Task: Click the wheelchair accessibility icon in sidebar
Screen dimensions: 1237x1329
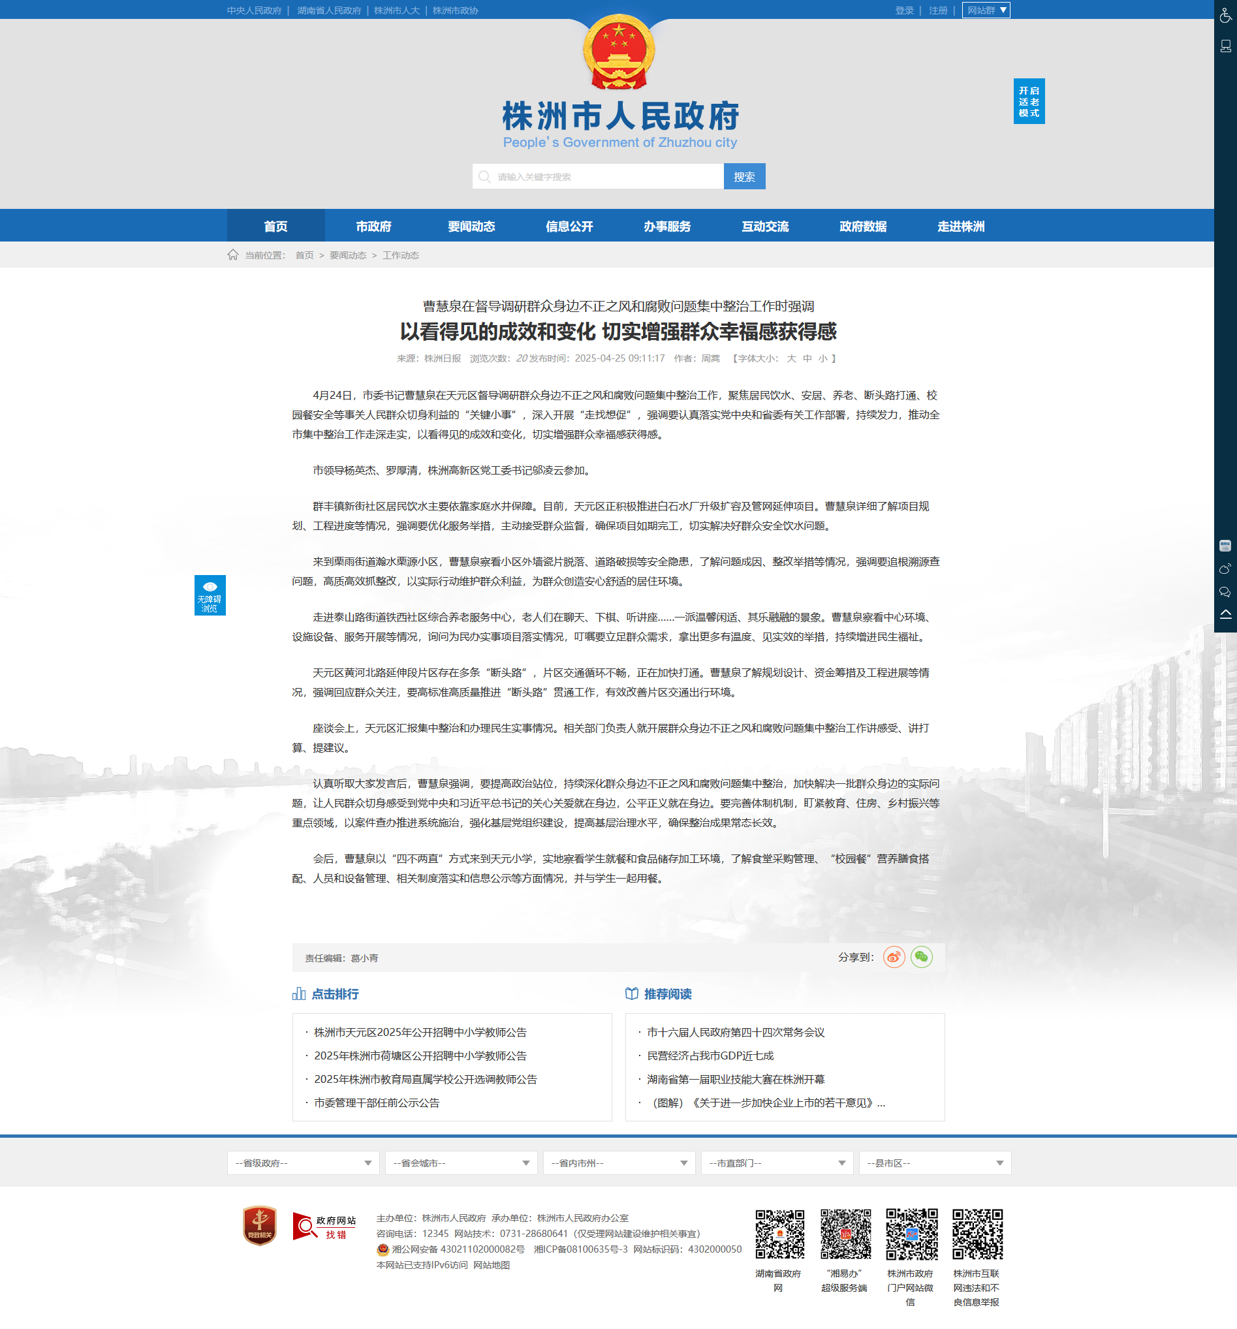Action: [x=1225, y=15]
